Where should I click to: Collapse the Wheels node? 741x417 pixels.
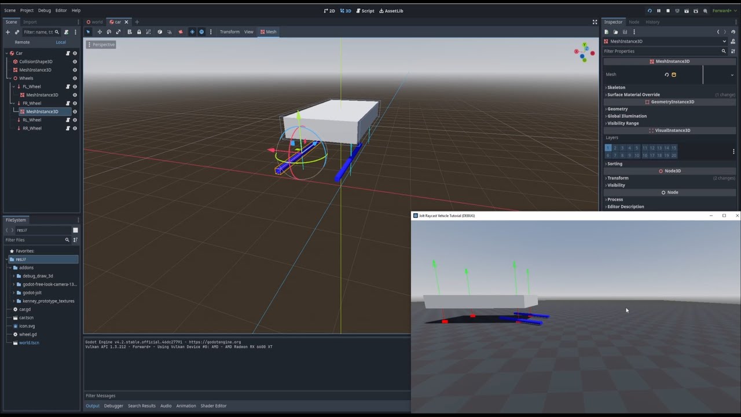[x=10, y=78]
